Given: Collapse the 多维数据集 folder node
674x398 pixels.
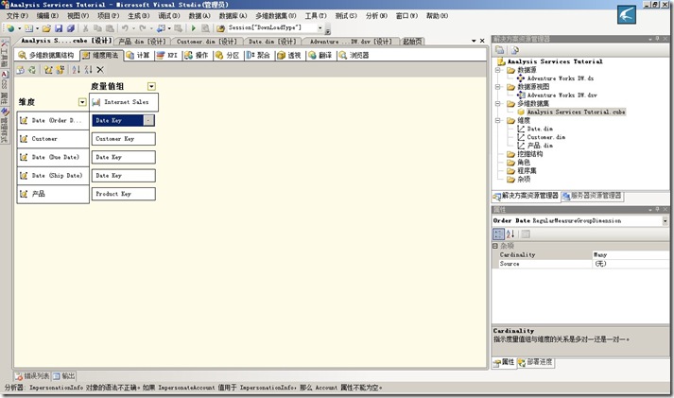Looking at the screenshot, I should [498, 104].
